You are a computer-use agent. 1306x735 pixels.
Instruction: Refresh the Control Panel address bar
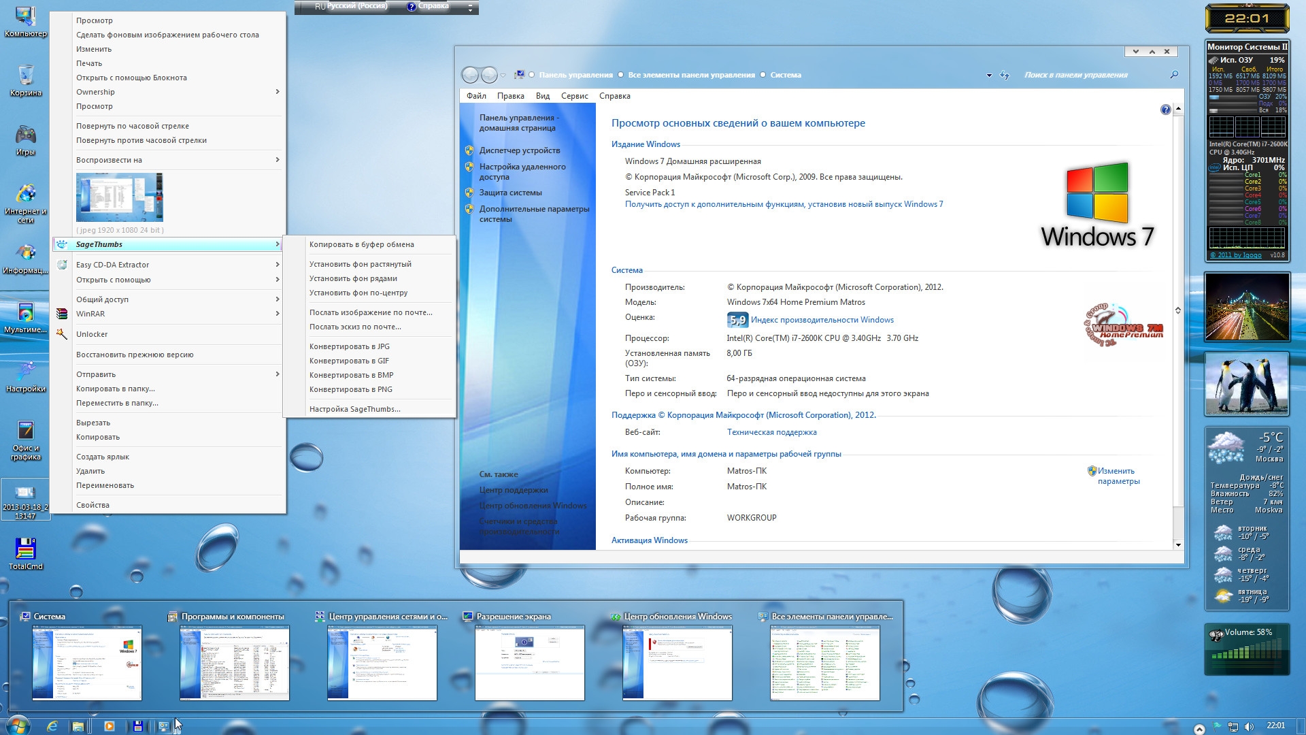point(1005,75)
